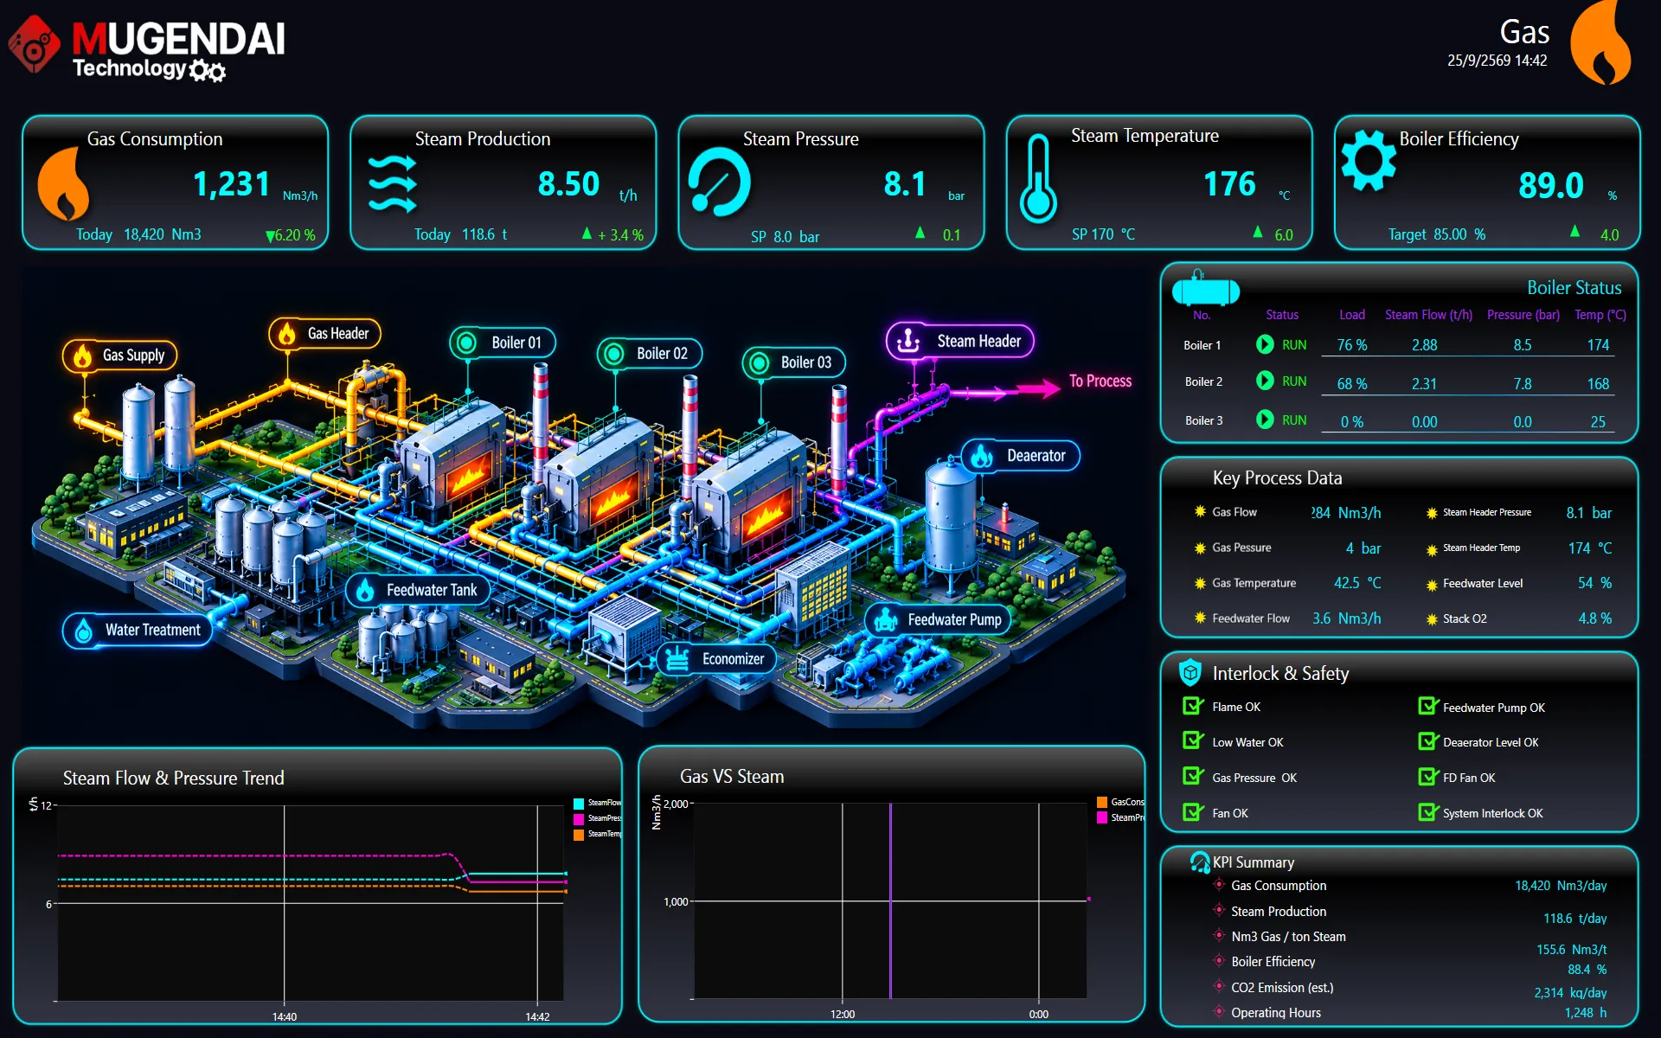
Task: Toggle the Low Water OK checkbox
Action: [1193, 741]
